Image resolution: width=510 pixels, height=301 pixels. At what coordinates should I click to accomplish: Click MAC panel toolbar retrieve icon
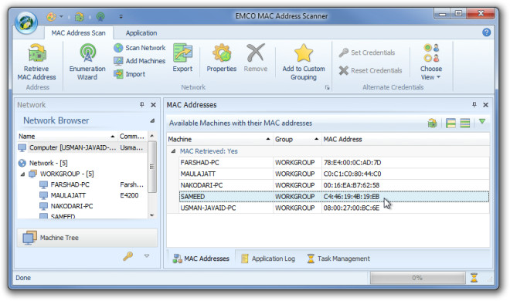point(432,123)
